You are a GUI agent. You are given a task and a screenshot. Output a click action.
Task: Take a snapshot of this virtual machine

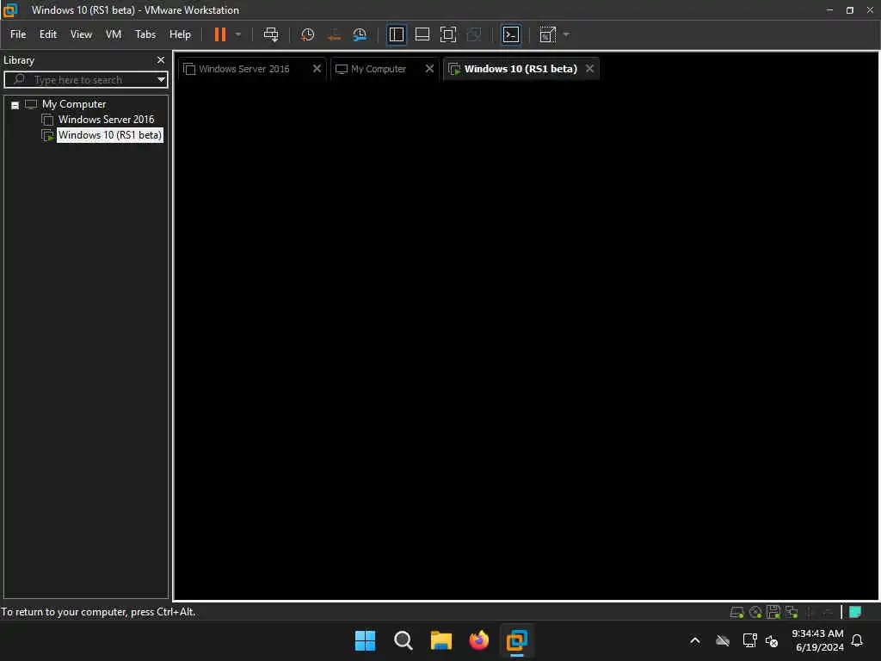(307, 34)
